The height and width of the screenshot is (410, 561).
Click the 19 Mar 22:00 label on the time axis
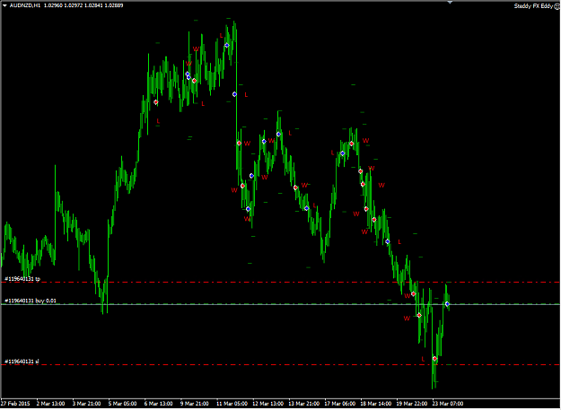[412, 404]
